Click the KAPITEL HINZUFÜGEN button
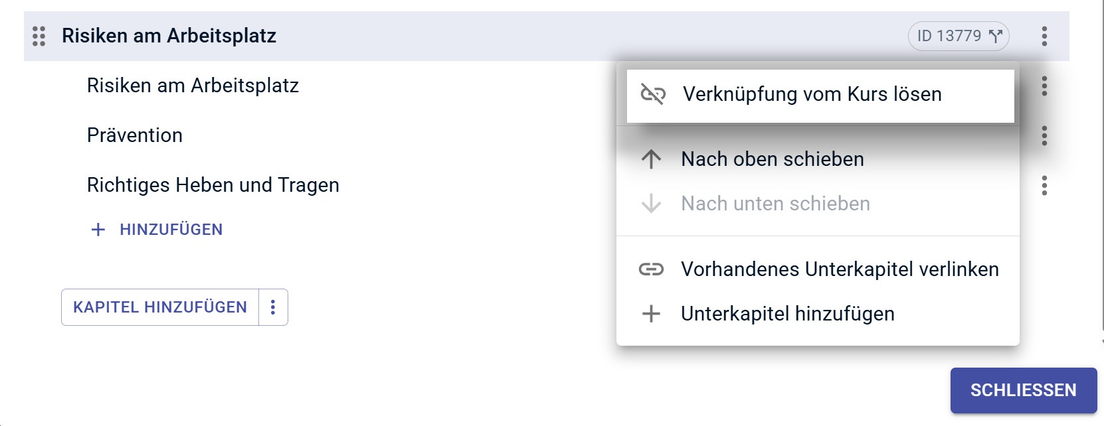 point(159,307)
